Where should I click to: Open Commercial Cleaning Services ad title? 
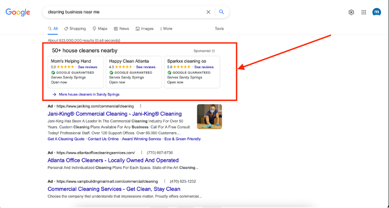click(114, 189)
